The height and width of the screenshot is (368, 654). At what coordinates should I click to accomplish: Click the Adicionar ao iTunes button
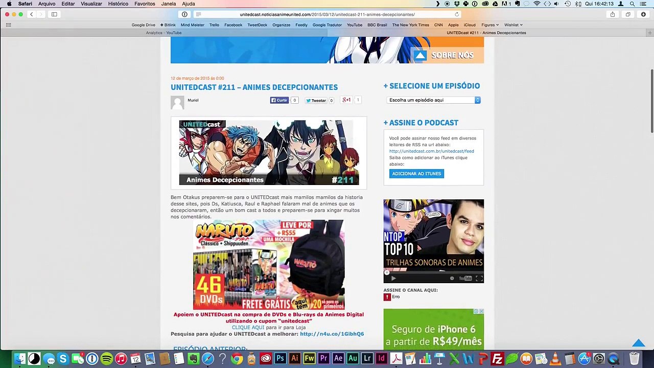[x=416, y=174]
